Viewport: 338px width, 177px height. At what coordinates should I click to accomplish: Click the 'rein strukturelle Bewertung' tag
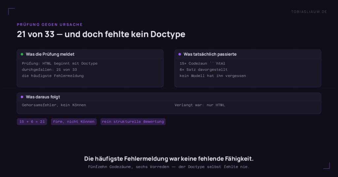pyautogui.click(x=133, y=122)
